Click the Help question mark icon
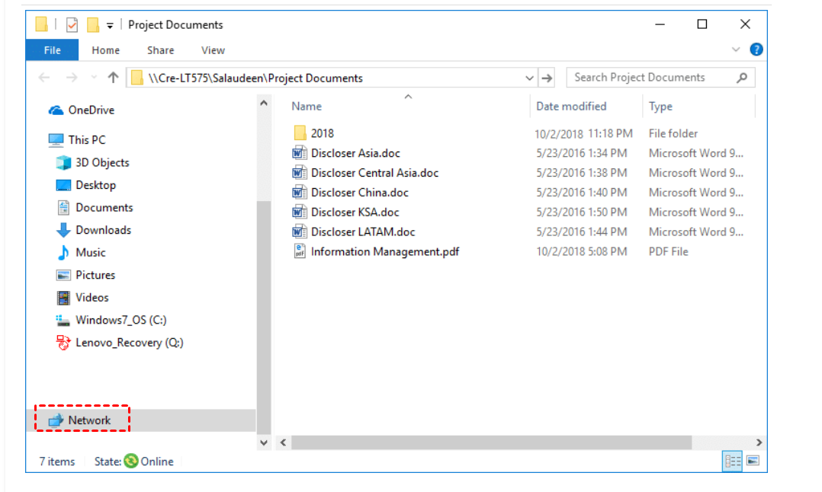Image resolution: width=822 pixels, height=492 pixels. pos(756,50)
